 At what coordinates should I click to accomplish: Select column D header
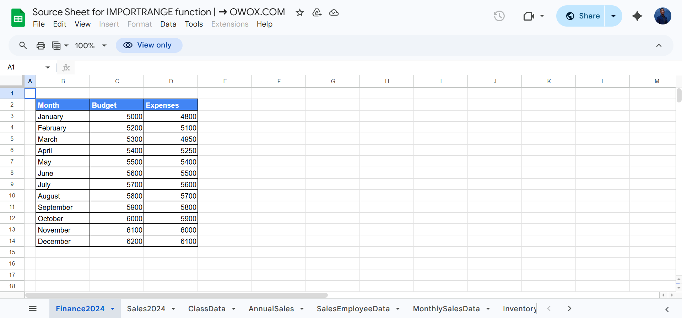171,81
